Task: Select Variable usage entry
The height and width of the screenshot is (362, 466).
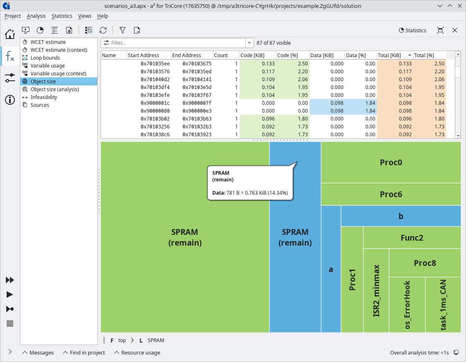Action: [x=59, y=66]
